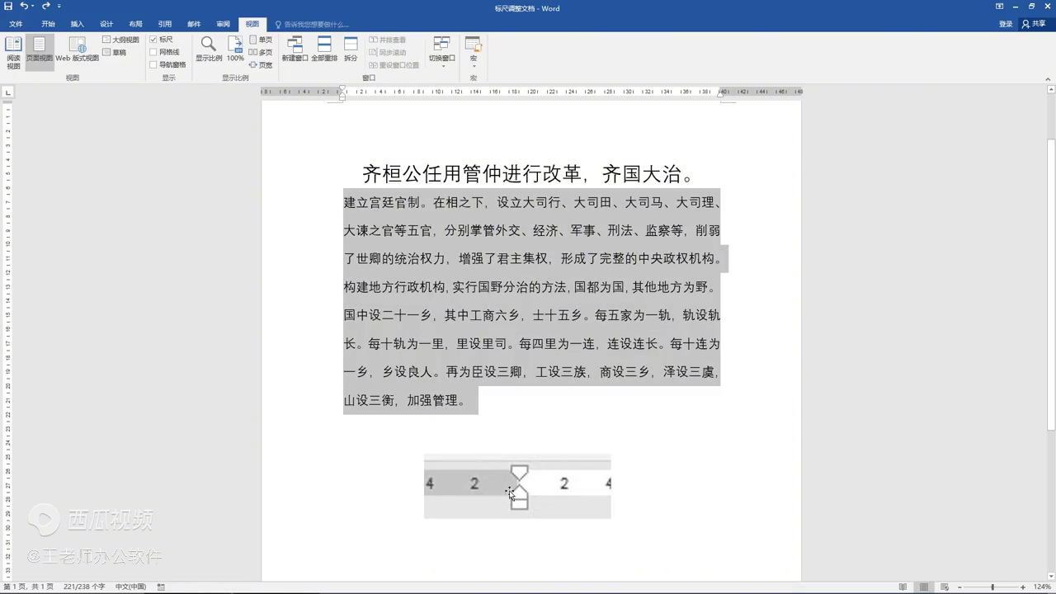Screen dimensions: 1056x594
Task: Switch to the 开始 (Home) tab
Action: (49, 24)
